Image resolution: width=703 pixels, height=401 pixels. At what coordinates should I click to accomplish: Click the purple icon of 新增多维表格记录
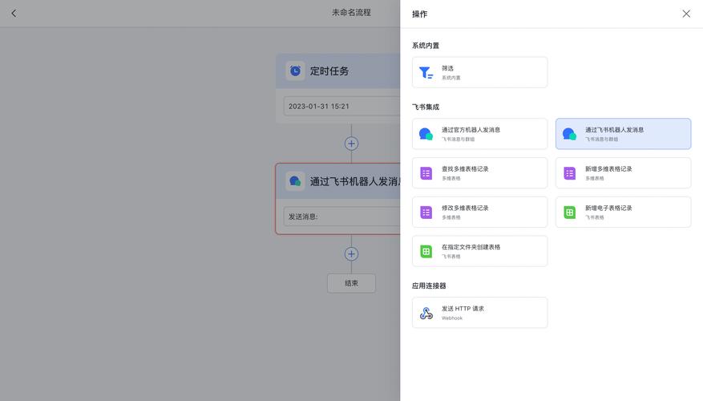click(x=569, y=173)
